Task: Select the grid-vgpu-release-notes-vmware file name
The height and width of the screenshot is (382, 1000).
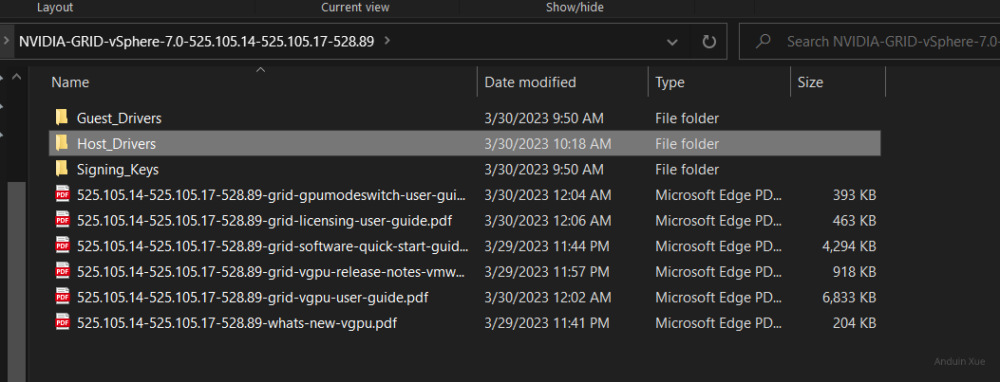Action: [271, 272]
